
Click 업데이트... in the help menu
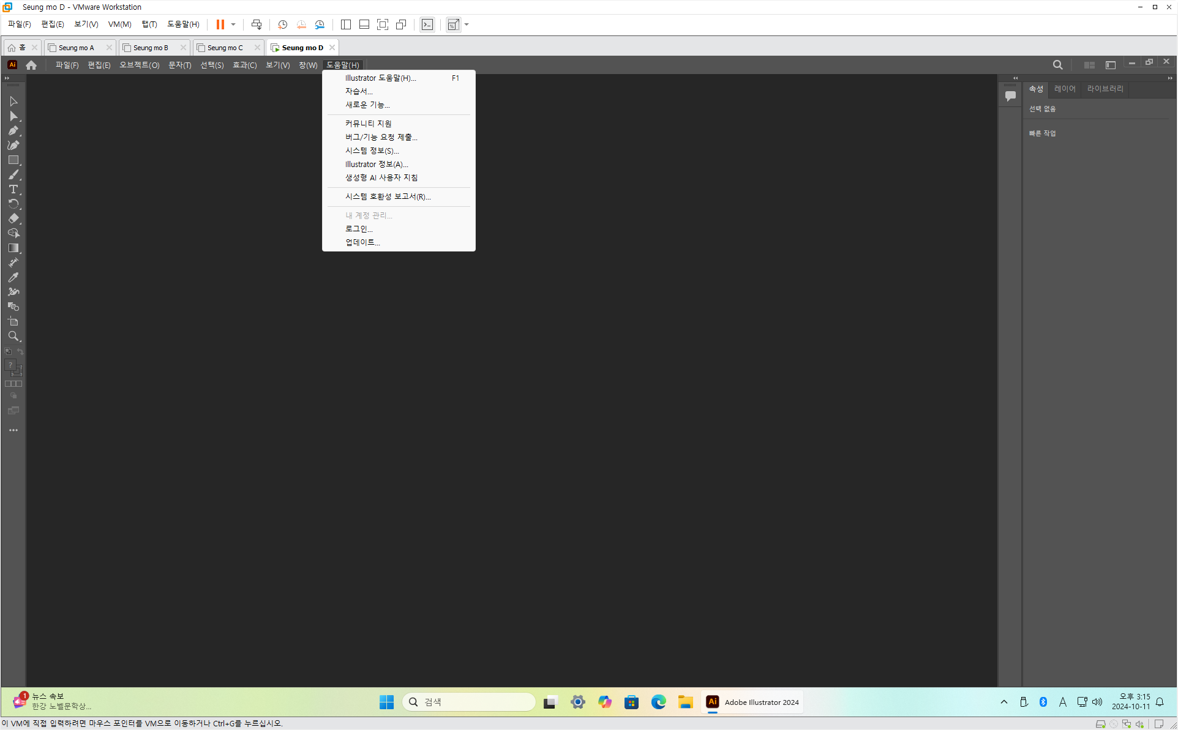pos(362,242)
